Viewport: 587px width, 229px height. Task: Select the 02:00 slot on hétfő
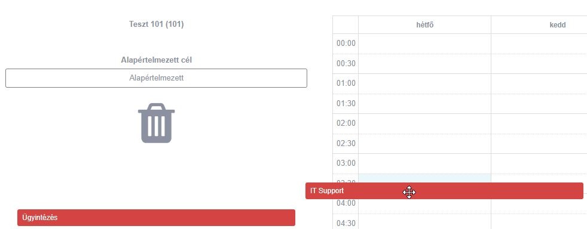pos(424,123)
